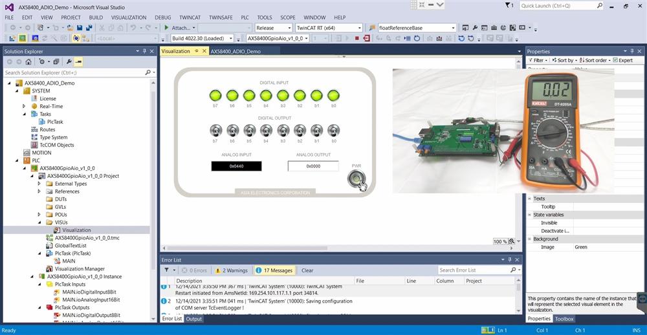Toggle digital output switch b7
Viewport: 647px width, 335px height.
(215, 131)
